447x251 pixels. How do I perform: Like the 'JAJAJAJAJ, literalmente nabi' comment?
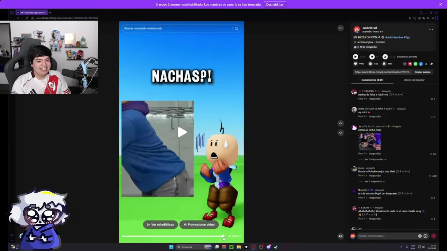(432, 219)
